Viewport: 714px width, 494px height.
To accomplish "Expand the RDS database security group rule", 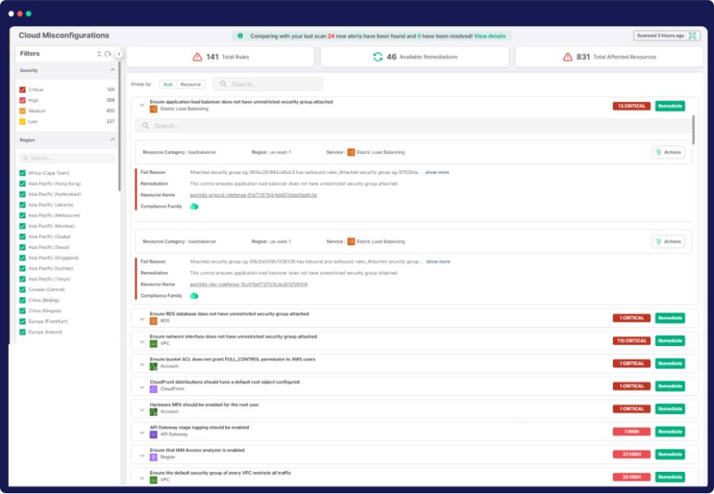I will pos(142,319).
